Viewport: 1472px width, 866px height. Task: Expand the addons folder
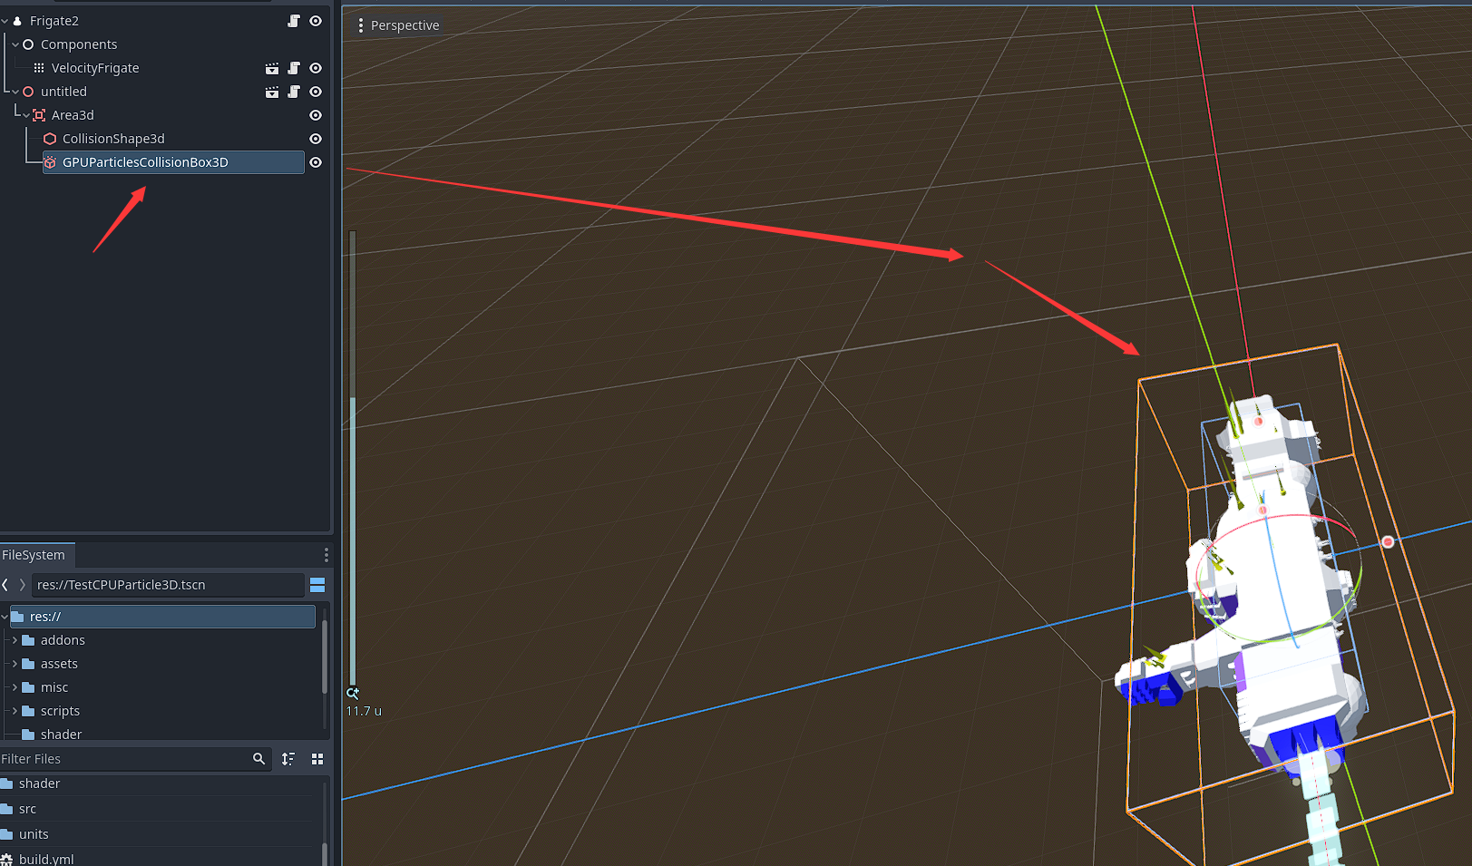pyautogui.click(x=15, y=640)
